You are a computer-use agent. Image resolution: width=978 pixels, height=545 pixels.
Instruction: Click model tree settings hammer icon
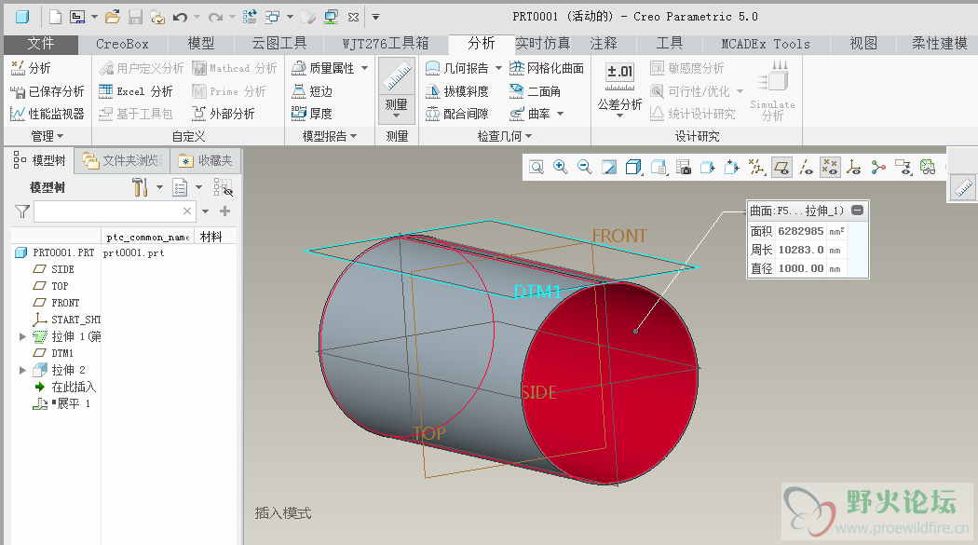pos(140,187)
